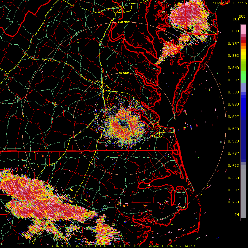Click the 0.520 scale value
248x248 pixels.
coord(233,141)
